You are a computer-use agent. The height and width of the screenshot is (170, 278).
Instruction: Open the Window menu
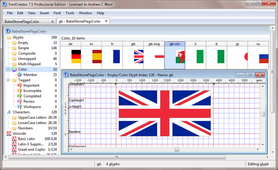coord(85,13)
